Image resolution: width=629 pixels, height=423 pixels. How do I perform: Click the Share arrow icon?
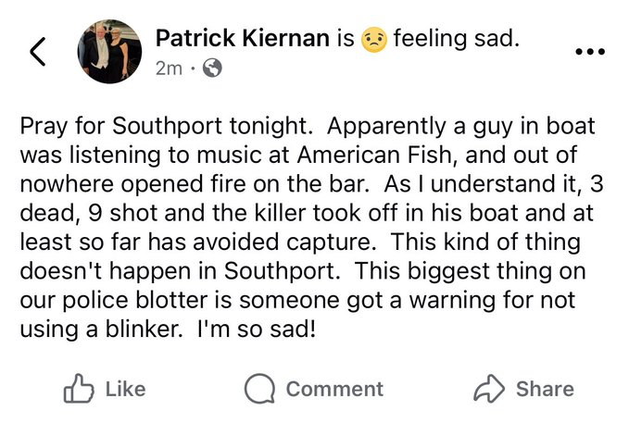point(489,388)
